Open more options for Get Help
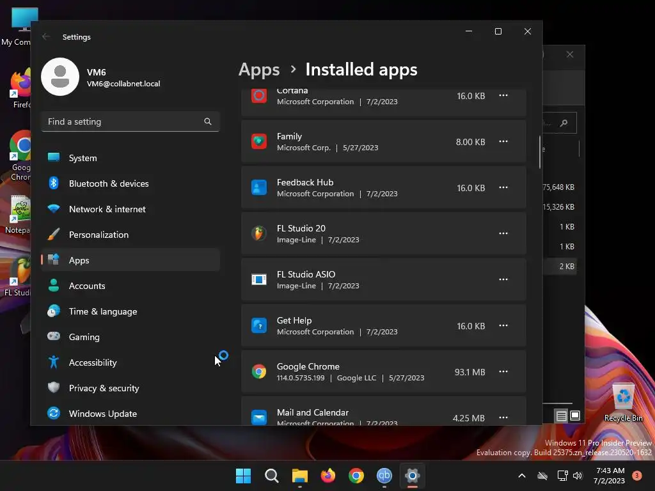 click(x=503, y=325)
